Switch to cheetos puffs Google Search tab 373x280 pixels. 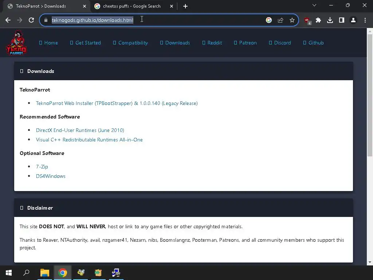click(x=134, y=6)
